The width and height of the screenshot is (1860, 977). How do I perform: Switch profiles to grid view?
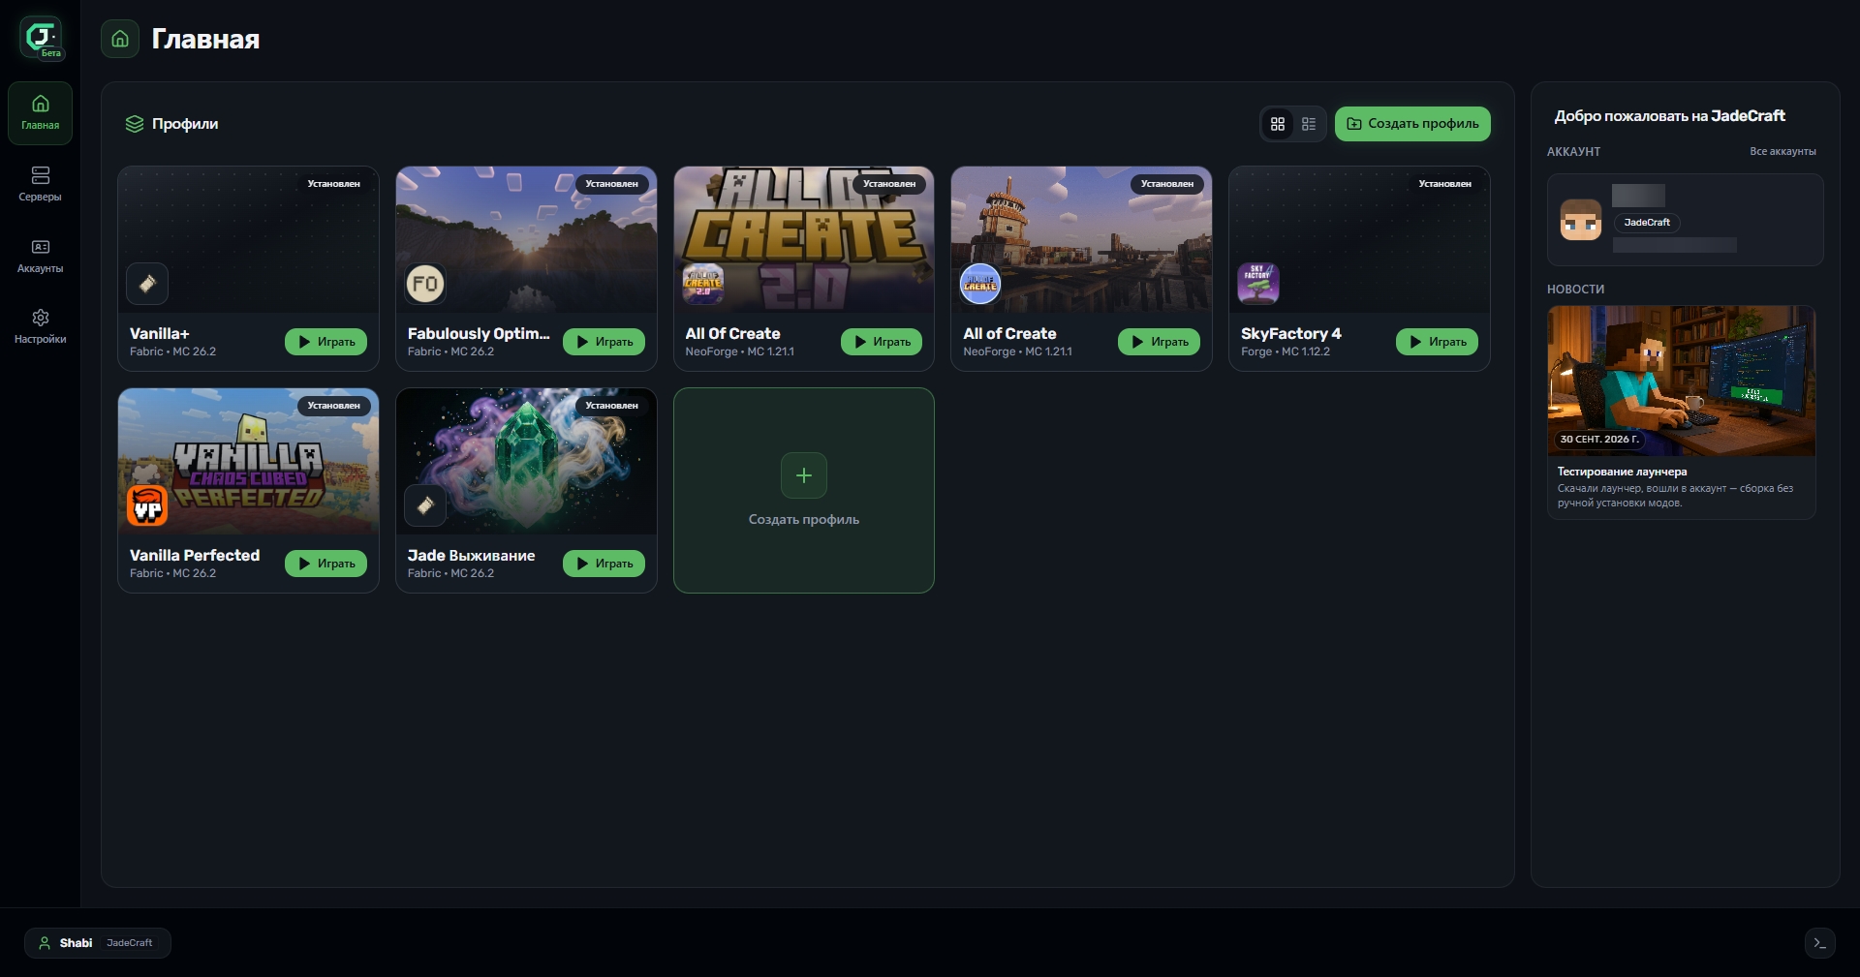pyautogui.click(x=1278, y=124)
